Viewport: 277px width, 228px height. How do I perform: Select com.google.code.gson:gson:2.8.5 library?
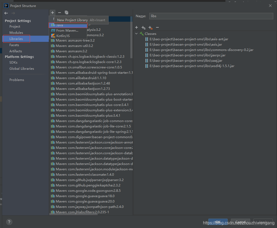pyautogui.click(x=86, y=191)
